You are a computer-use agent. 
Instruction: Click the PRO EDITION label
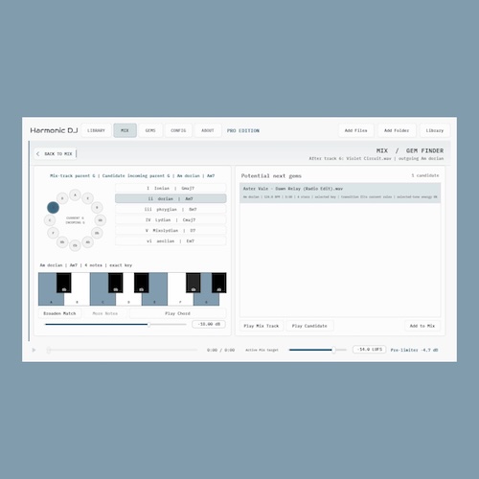[x=243, y=130]
